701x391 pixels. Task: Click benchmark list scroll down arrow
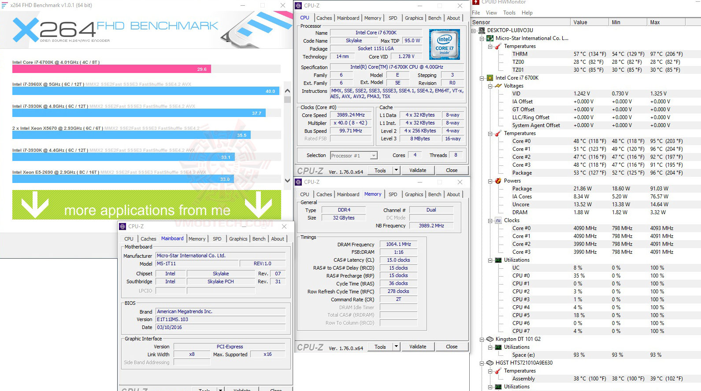[x=287, y=180]
